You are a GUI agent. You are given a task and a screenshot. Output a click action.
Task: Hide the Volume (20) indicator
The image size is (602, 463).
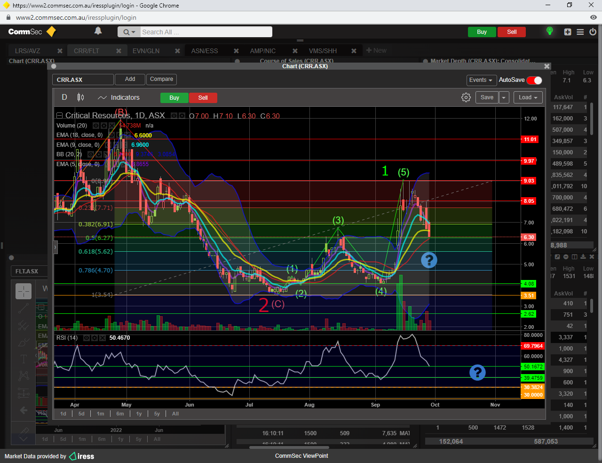(96, 126)
